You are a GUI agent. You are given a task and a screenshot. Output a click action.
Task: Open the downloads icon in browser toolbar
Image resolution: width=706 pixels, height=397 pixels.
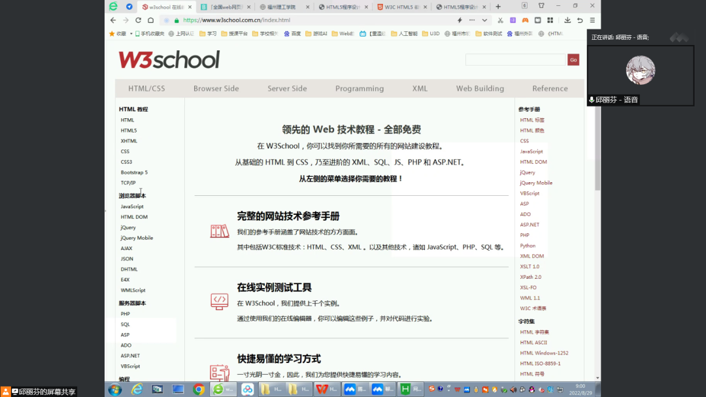pos(567,20)
